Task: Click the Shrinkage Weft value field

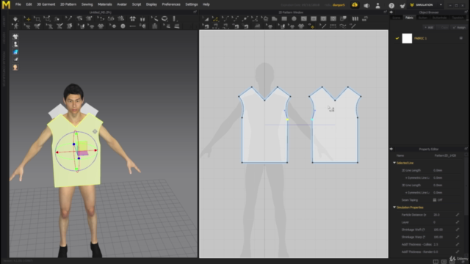Action: 443,230
